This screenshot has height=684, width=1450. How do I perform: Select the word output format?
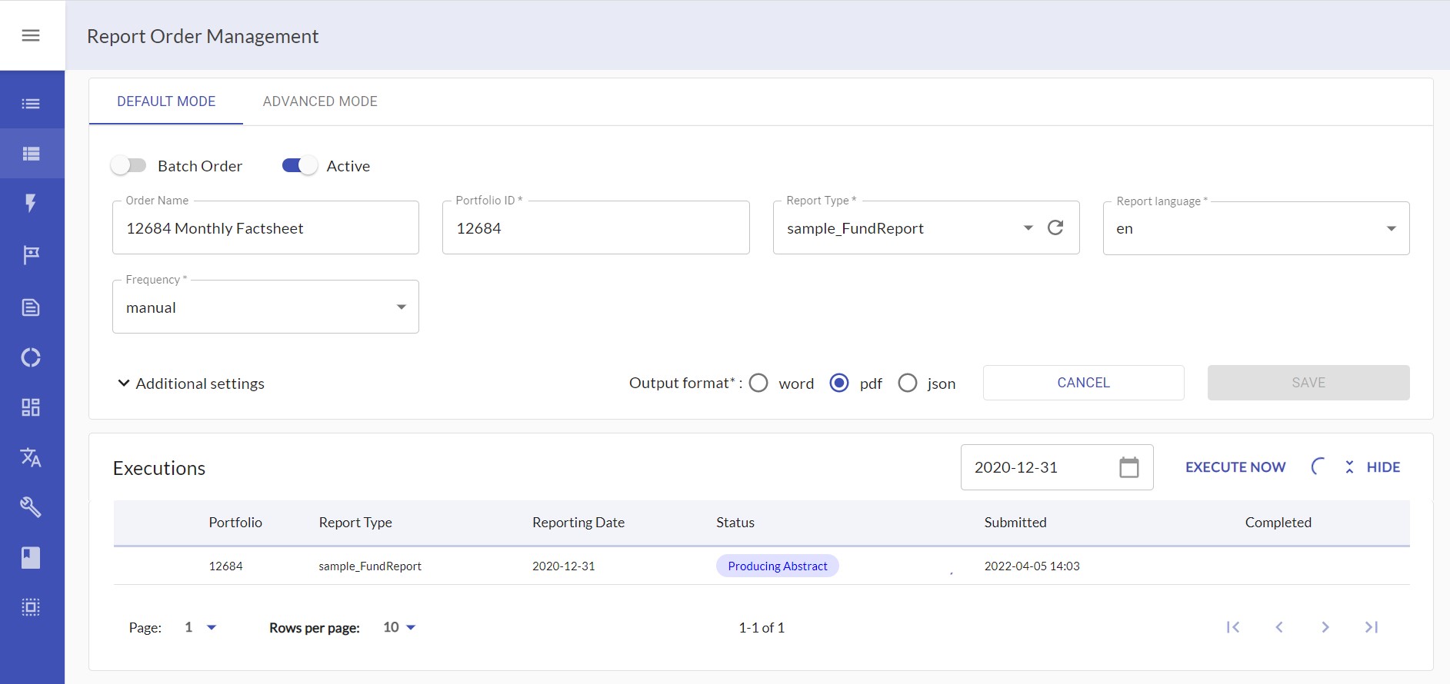pos(758,383)
